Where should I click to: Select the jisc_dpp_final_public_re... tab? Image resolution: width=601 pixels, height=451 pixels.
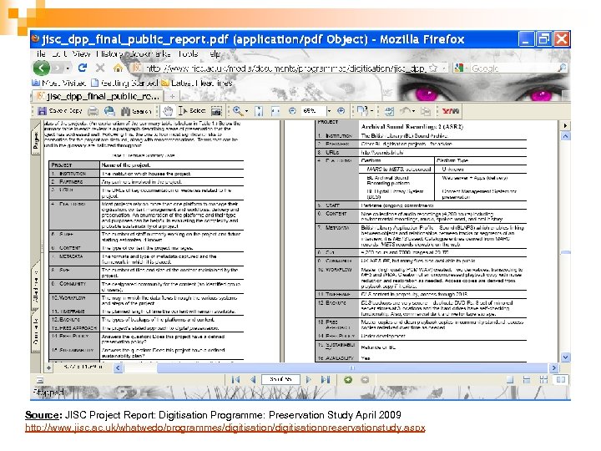point(98,96)
